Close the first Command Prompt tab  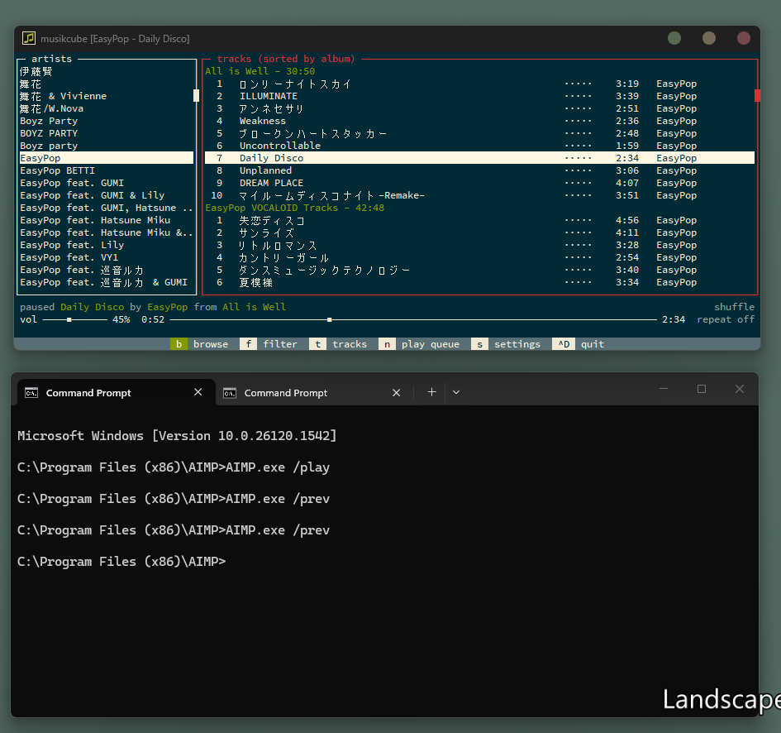[x=198, y=392]
